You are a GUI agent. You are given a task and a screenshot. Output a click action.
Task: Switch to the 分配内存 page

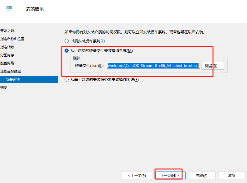pyautogui.click(x=7, y=55)
